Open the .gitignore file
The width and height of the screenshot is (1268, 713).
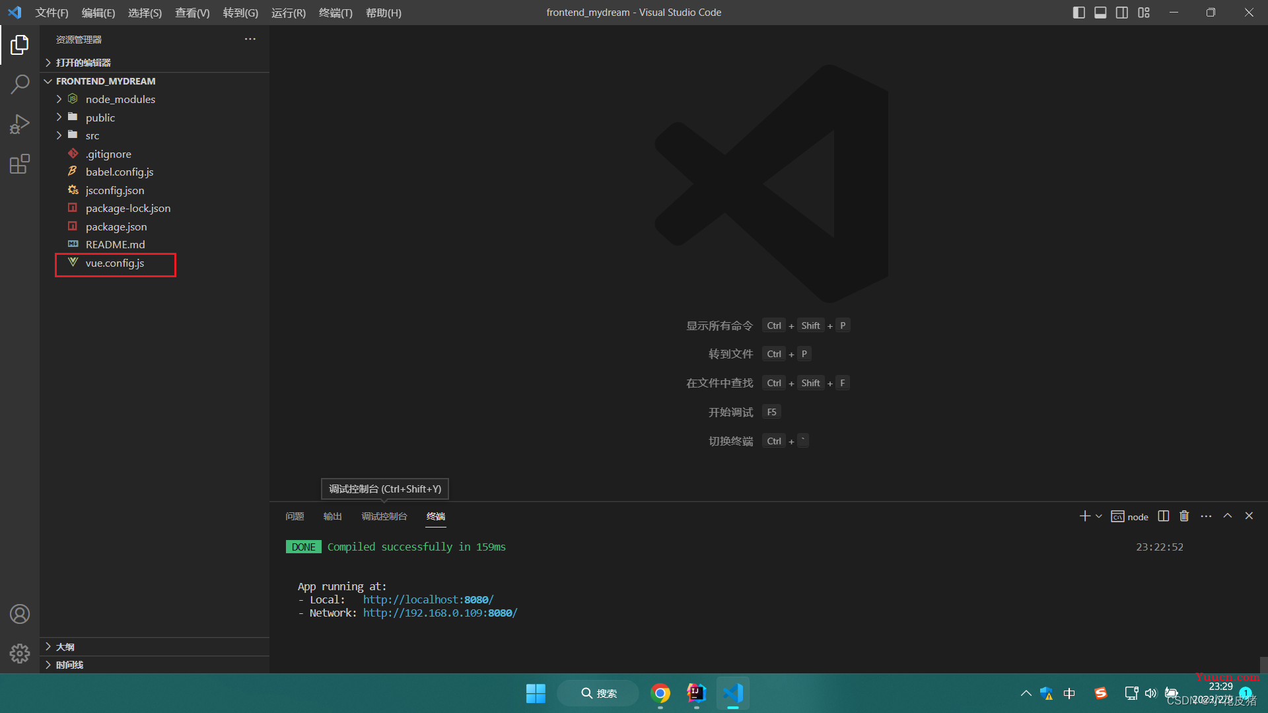pos(155,154)
